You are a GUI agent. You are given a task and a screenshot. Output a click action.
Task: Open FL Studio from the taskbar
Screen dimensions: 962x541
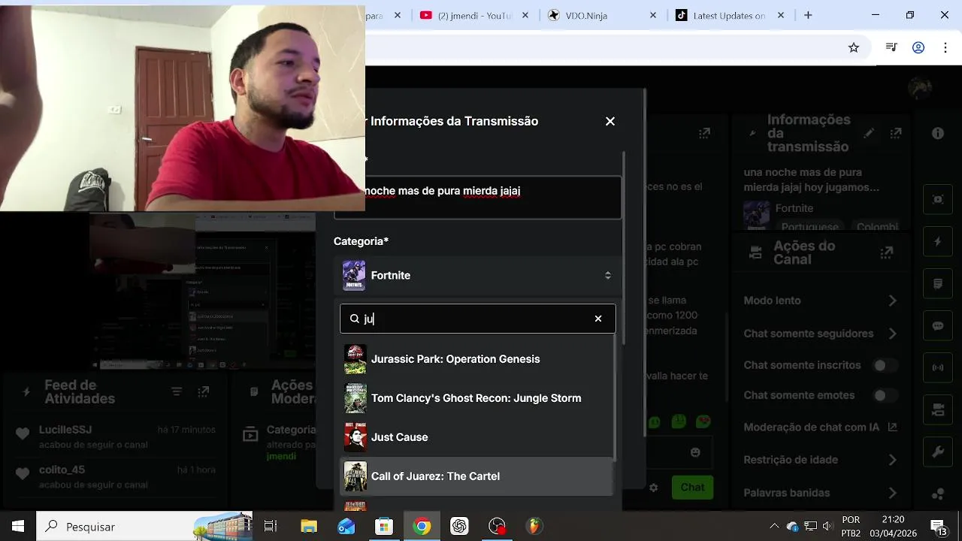534,527
